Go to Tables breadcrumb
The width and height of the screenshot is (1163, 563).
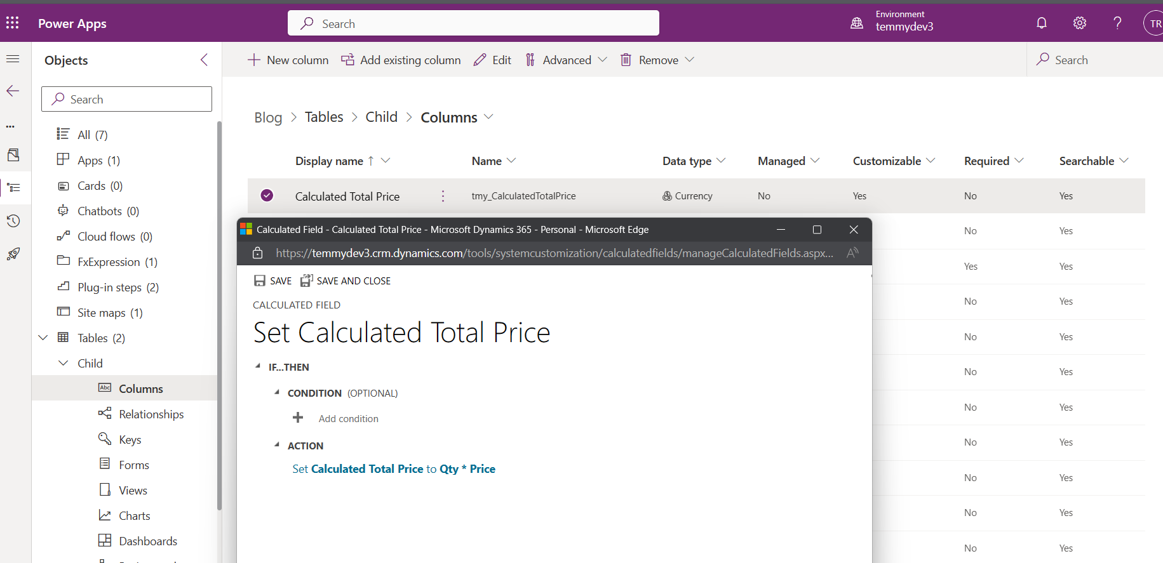point(324,117)
